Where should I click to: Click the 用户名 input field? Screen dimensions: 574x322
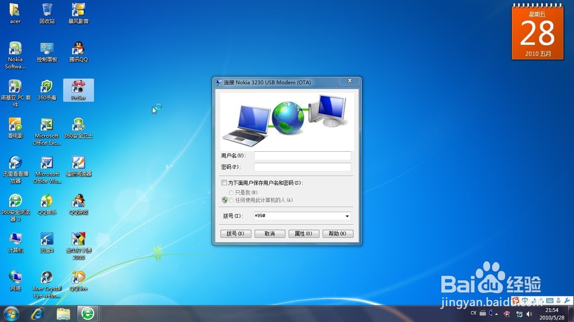pyautogui.click(x=302, y=156)
